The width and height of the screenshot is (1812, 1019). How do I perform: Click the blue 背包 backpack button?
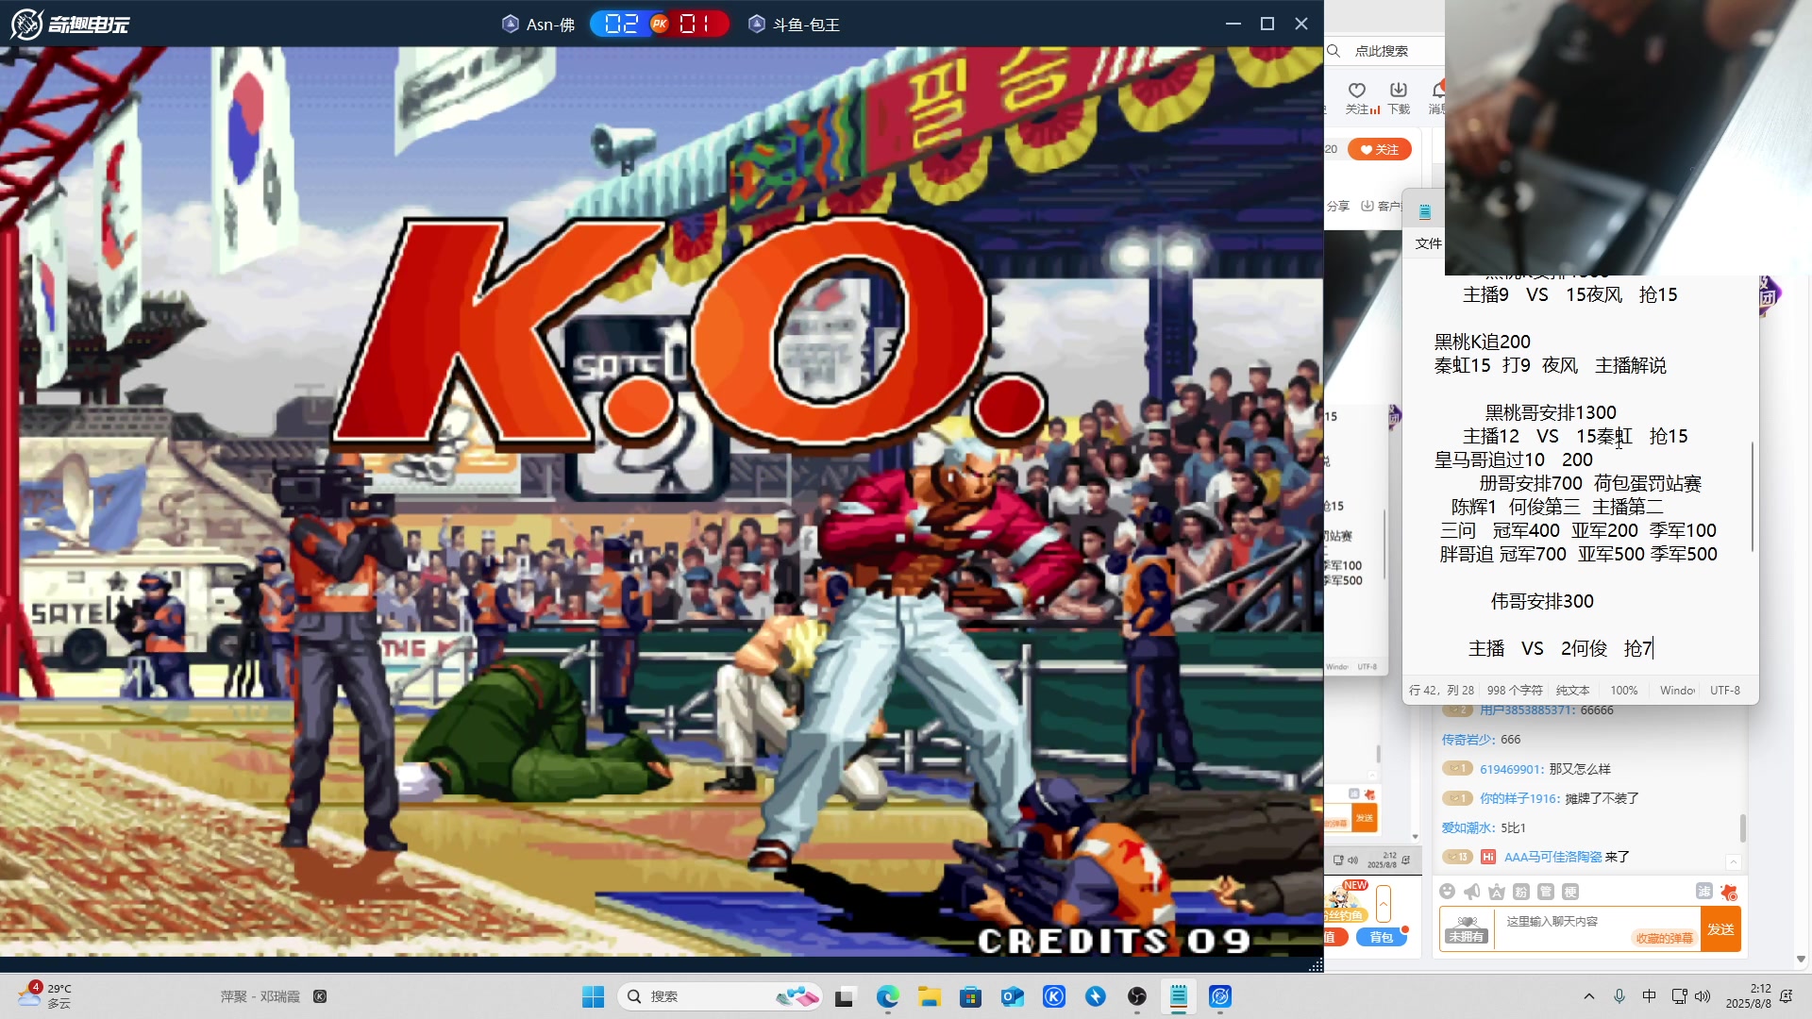pos(1382,937)
